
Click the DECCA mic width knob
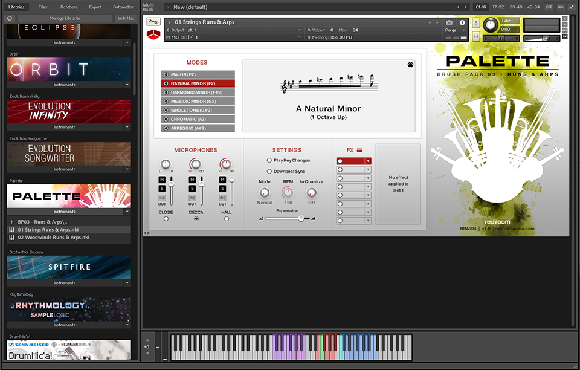tap(195, 164)
